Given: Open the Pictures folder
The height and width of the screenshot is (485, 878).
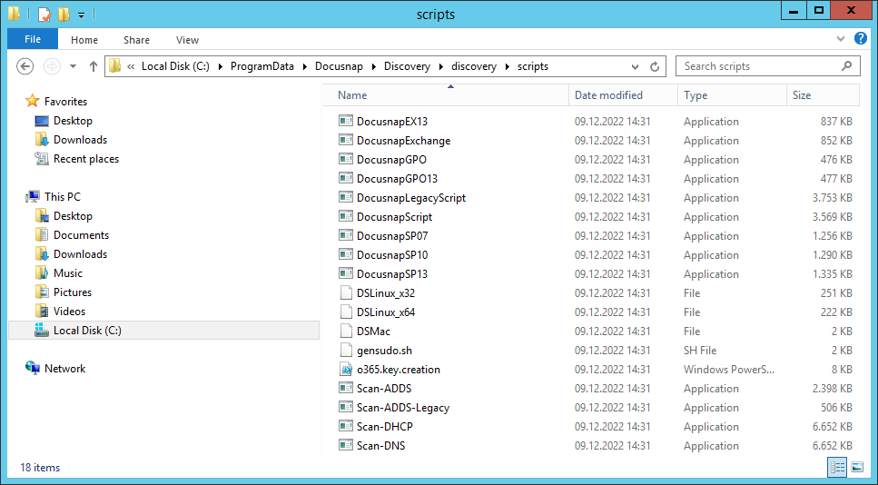Looking at the screenshot, I should pyautogui.click(x=73, y=292).
